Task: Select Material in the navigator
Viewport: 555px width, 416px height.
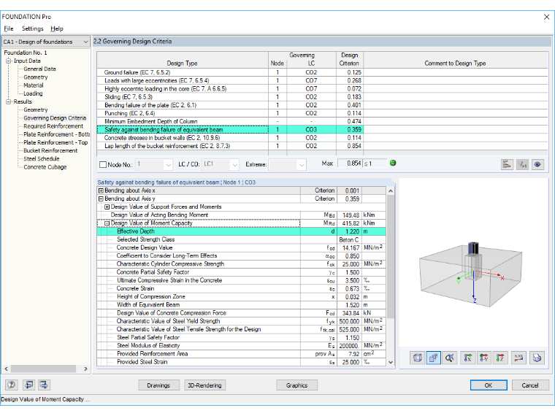Action: 34,85
